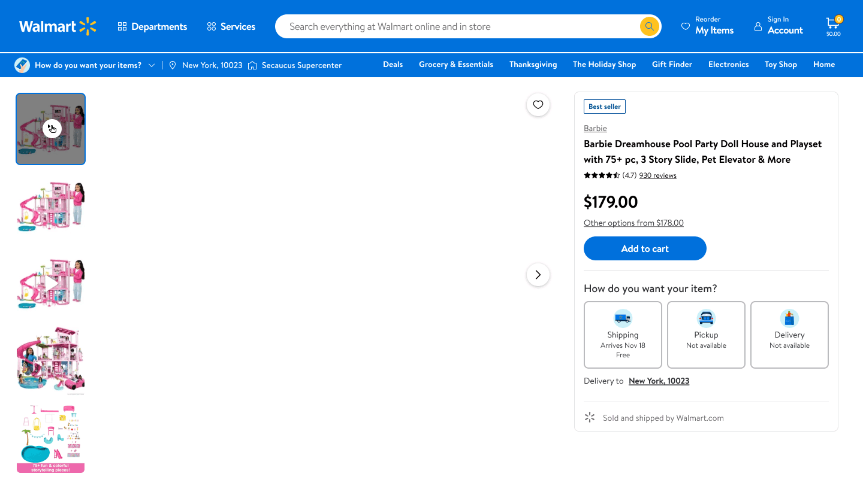Screen dimensions: 863x486
Task: Open 930 reviews link
Action: click(x=658, y=175)
